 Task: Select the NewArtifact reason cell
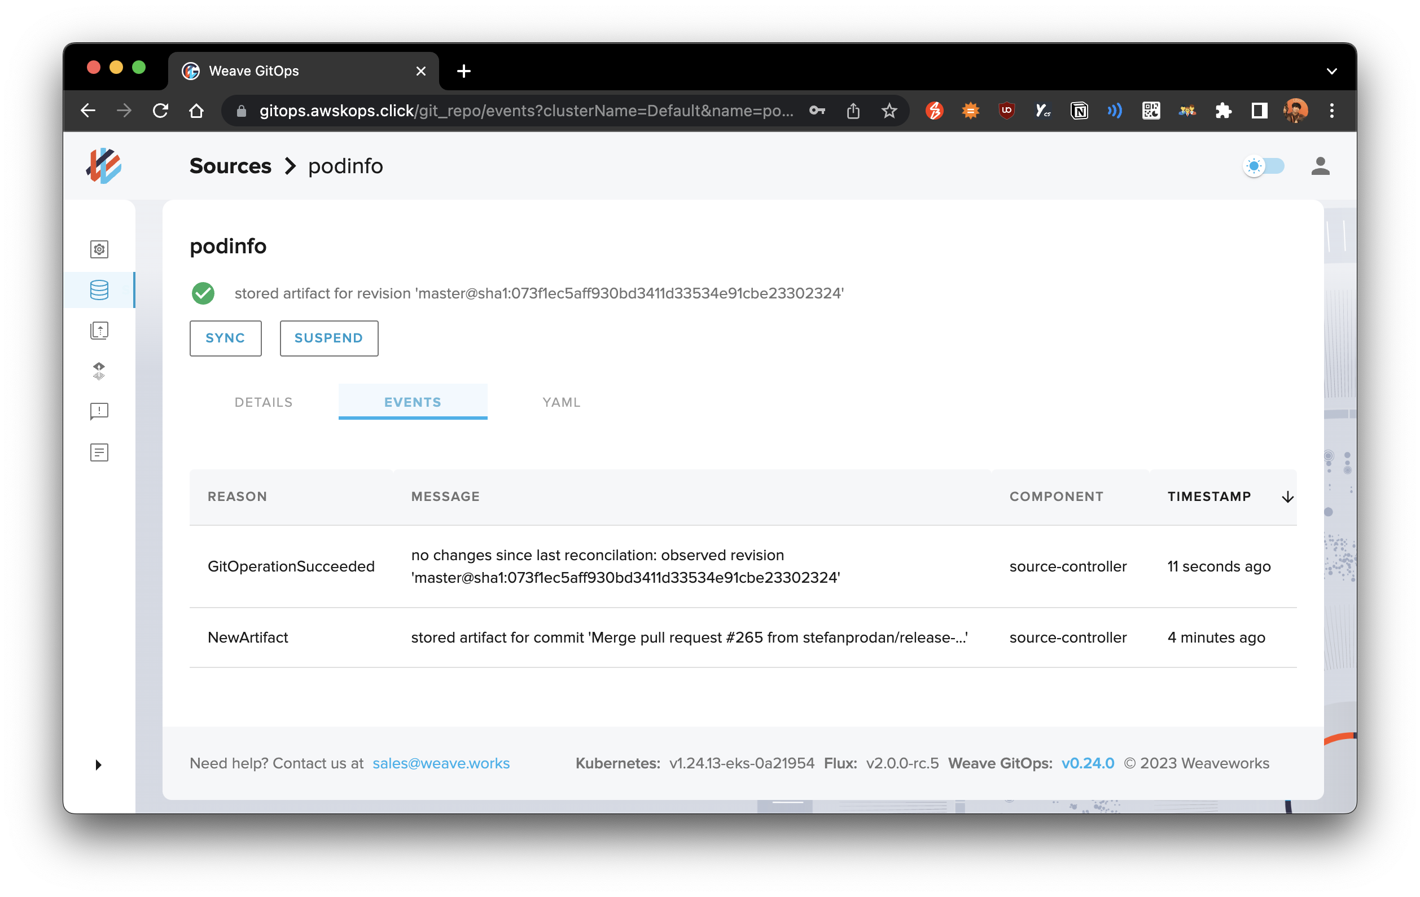click(248, 637)
